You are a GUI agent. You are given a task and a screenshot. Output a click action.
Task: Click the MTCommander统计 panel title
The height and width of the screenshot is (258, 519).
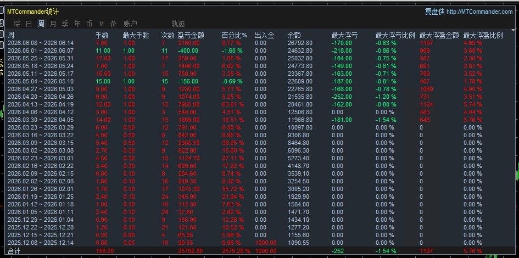tap(33, 12)
